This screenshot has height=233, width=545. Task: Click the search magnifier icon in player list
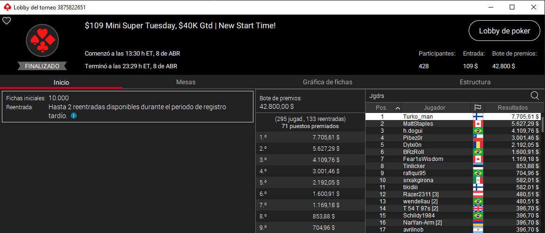(x=535, y=96)
